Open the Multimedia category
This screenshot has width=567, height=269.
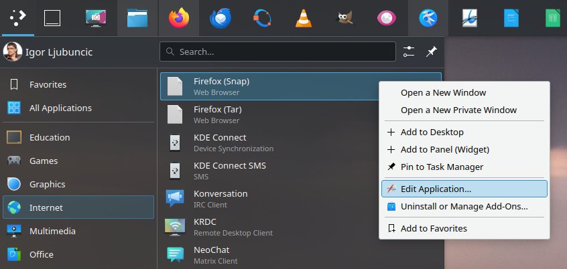coord(52,231)
